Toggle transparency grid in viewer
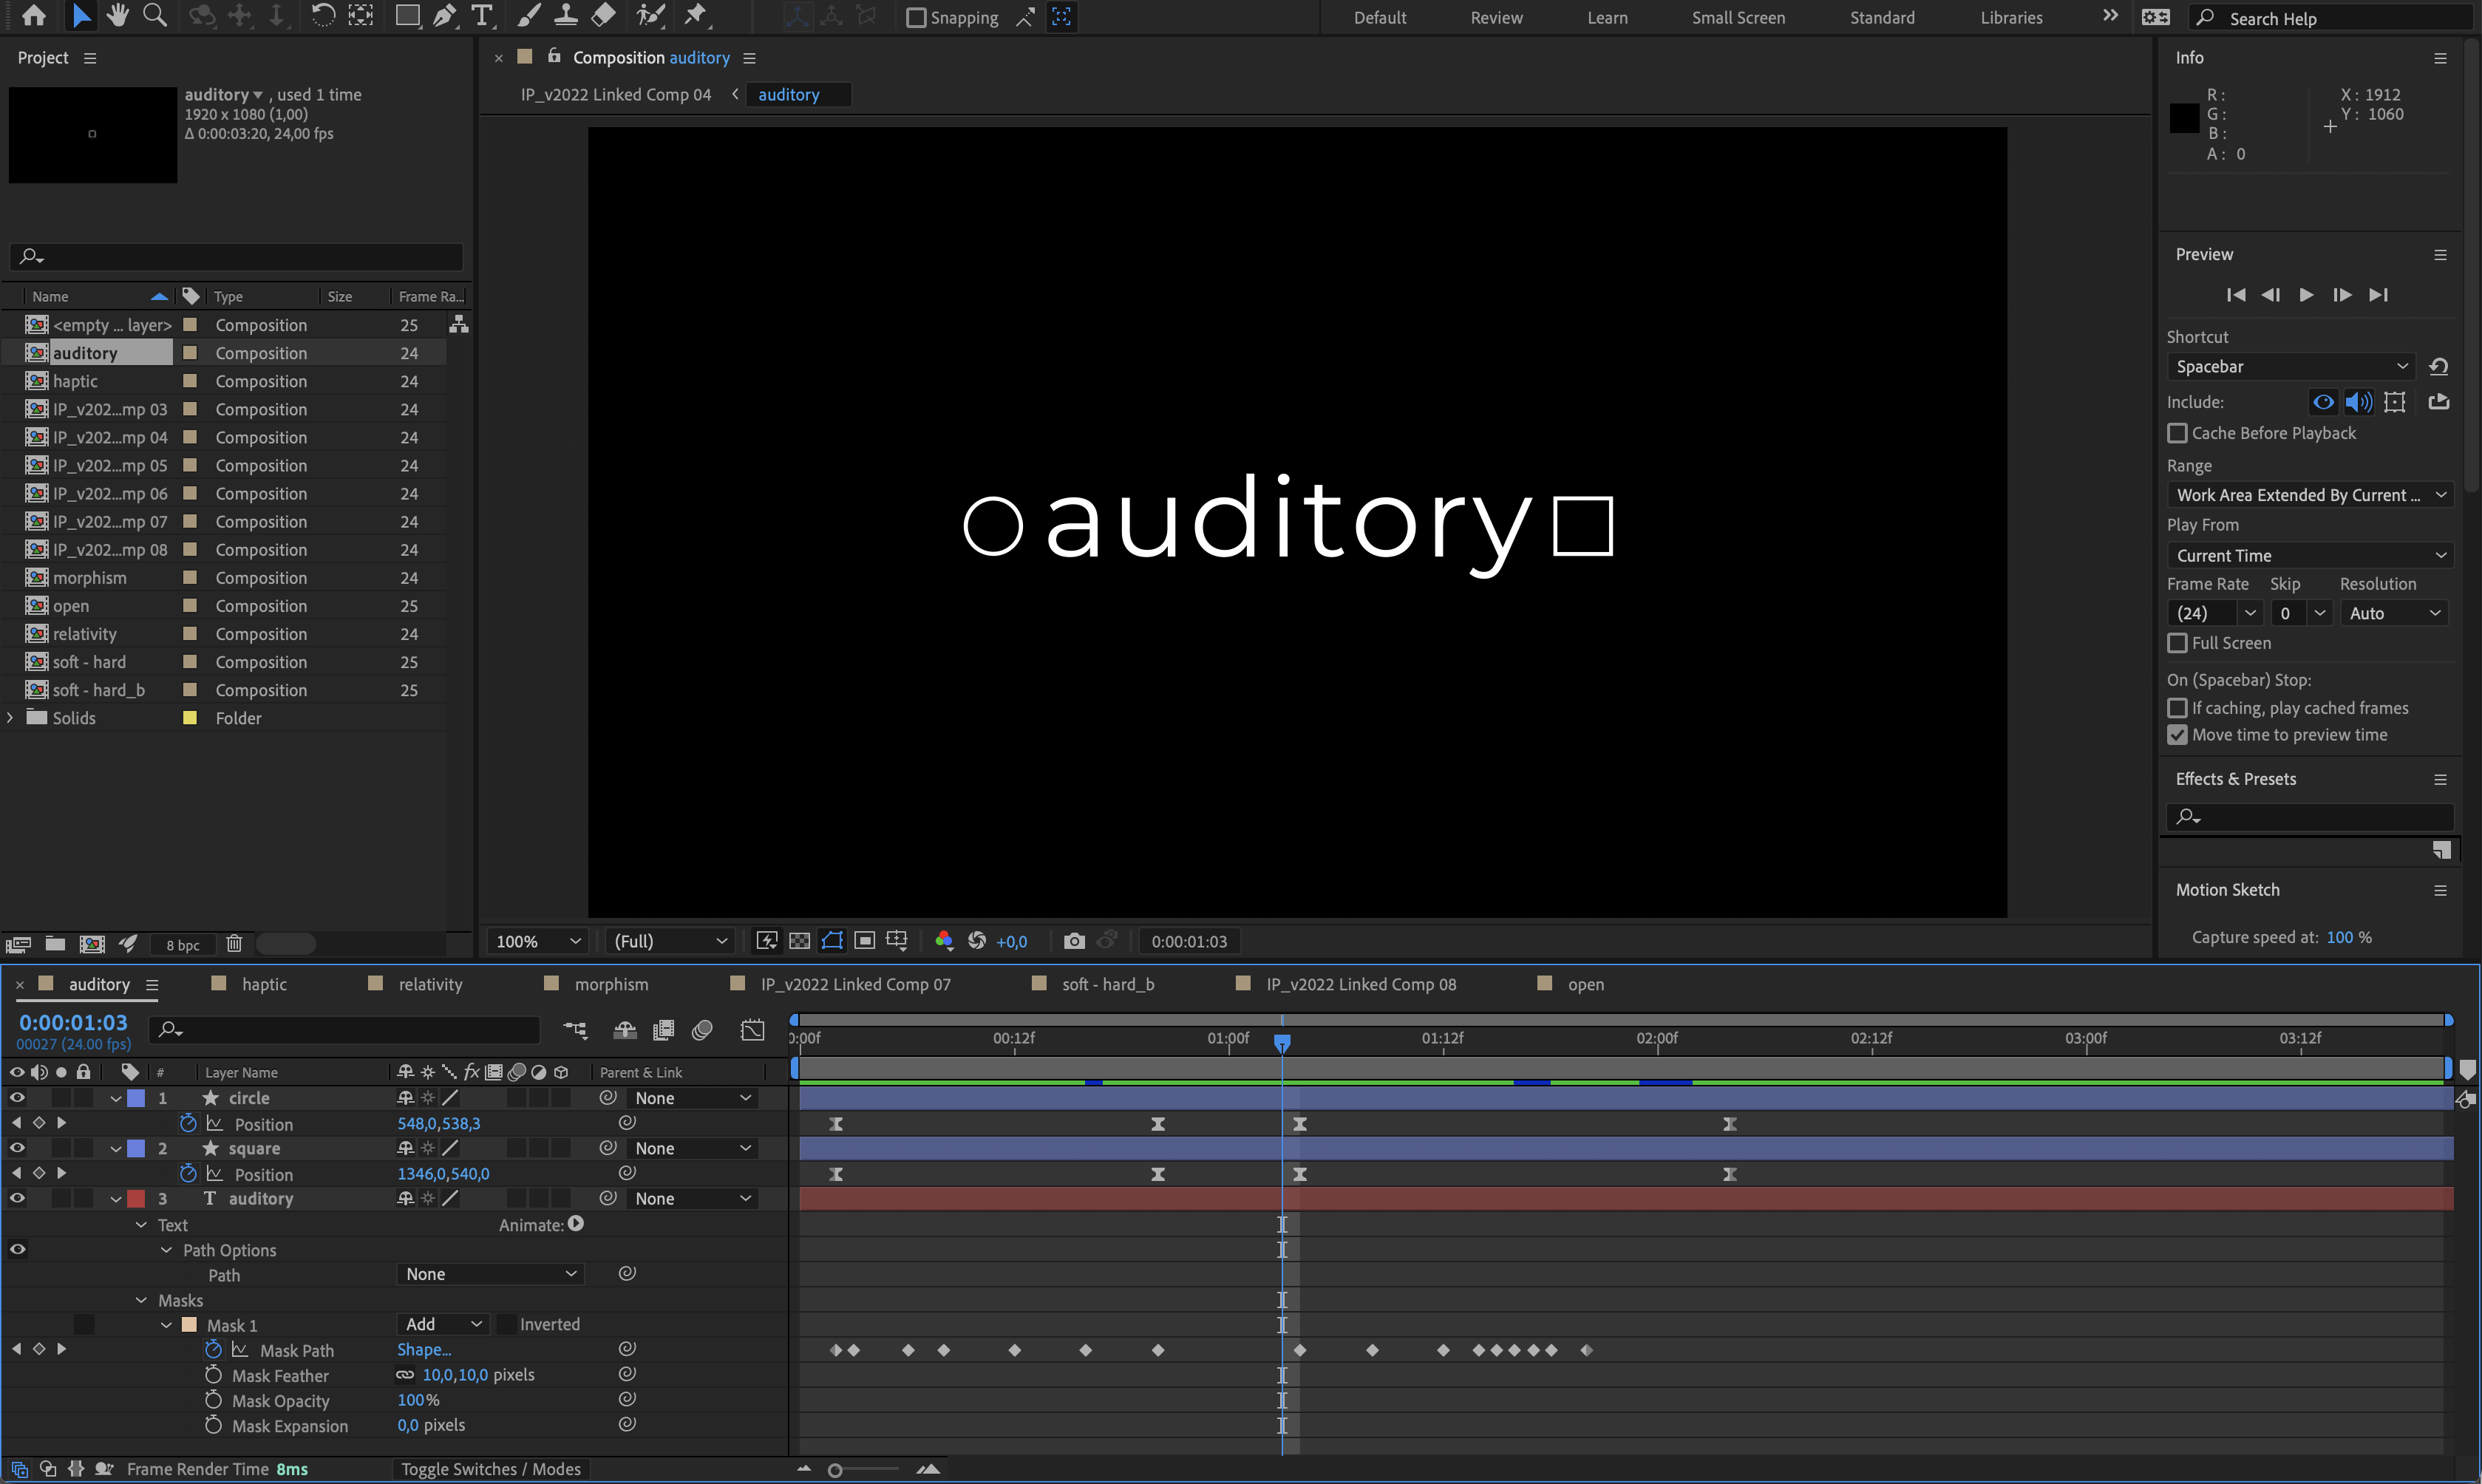The width and height of the screenshot is (2482, 1484). point(799,941)
